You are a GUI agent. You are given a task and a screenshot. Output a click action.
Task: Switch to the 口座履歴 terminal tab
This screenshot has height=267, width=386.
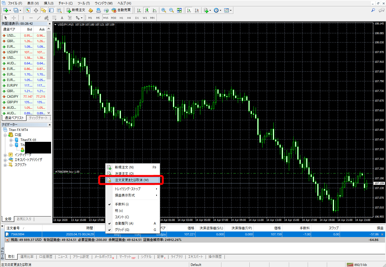click(46, 257)
